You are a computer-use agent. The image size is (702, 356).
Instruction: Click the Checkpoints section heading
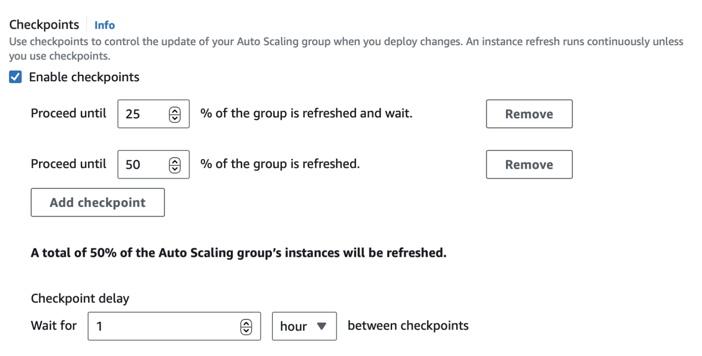click(44, 24)
